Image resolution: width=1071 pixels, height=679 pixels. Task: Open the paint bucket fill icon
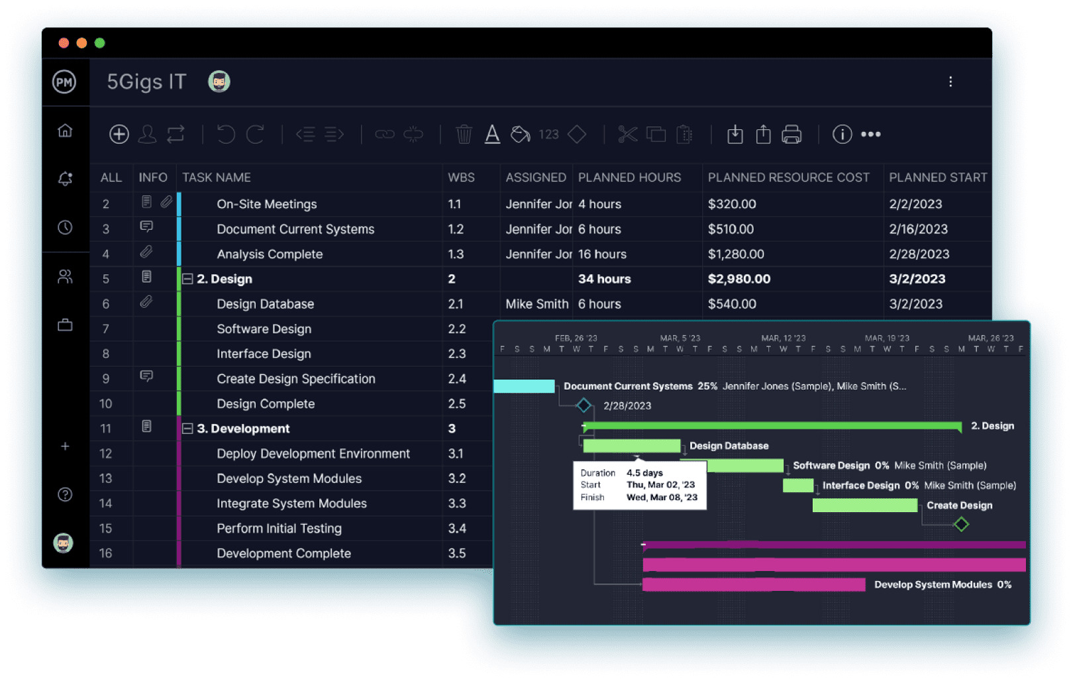pos(521,134)
